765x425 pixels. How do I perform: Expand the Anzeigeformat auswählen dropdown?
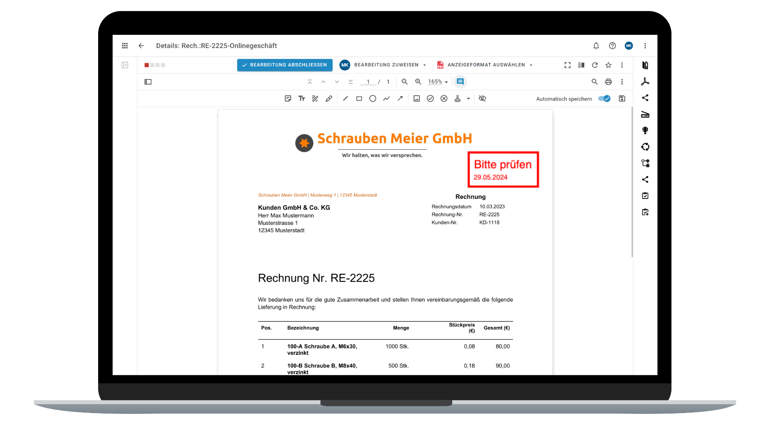(x=530, y=65)
